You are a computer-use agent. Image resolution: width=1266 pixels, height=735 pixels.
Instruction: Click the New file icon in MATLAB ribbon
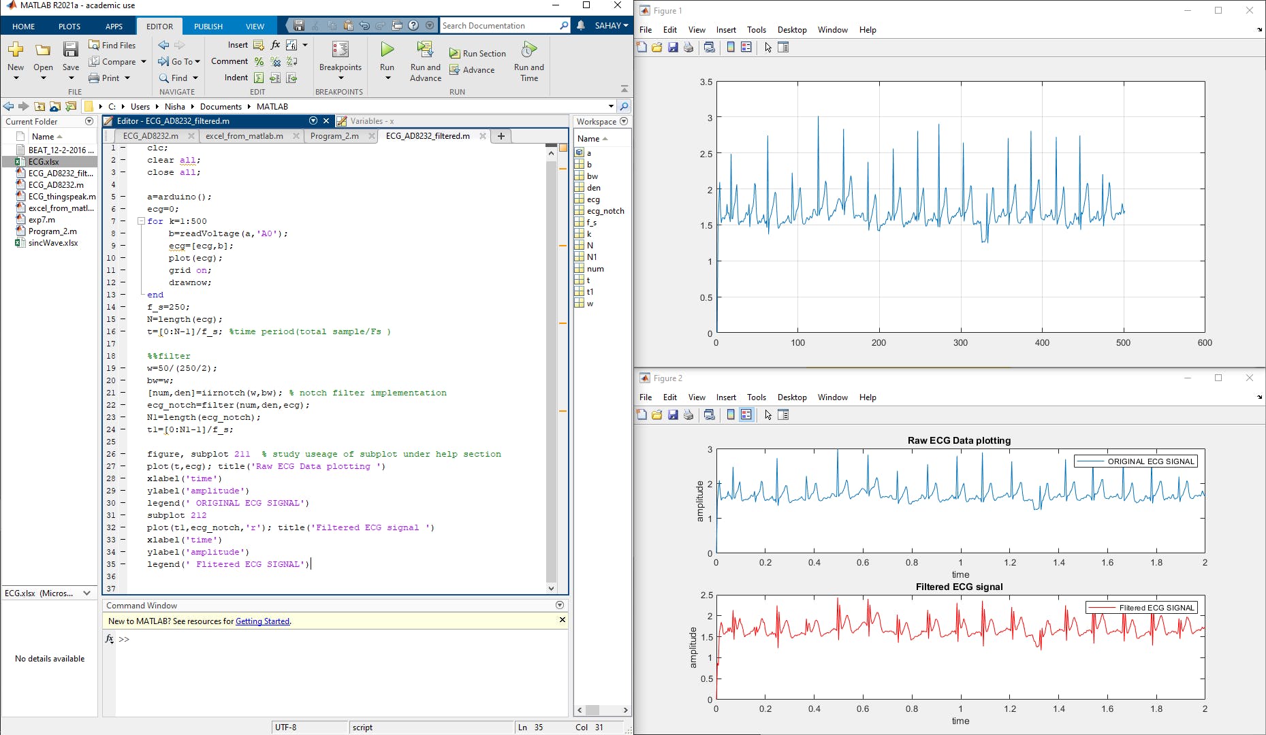click(x=16, y=50)
